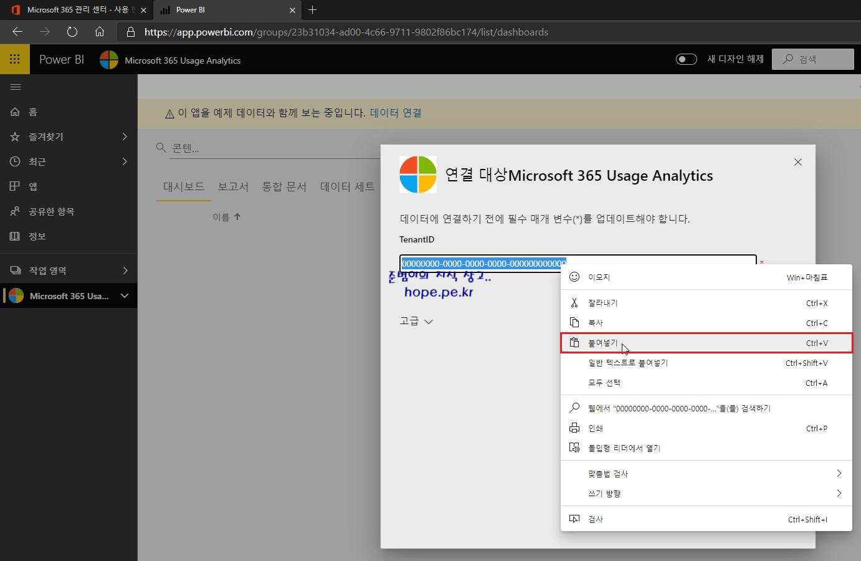The image size is (861, 561).
Task: Choose 몰입형 리더에서 열기 from context menu
Action: [706, 448]
